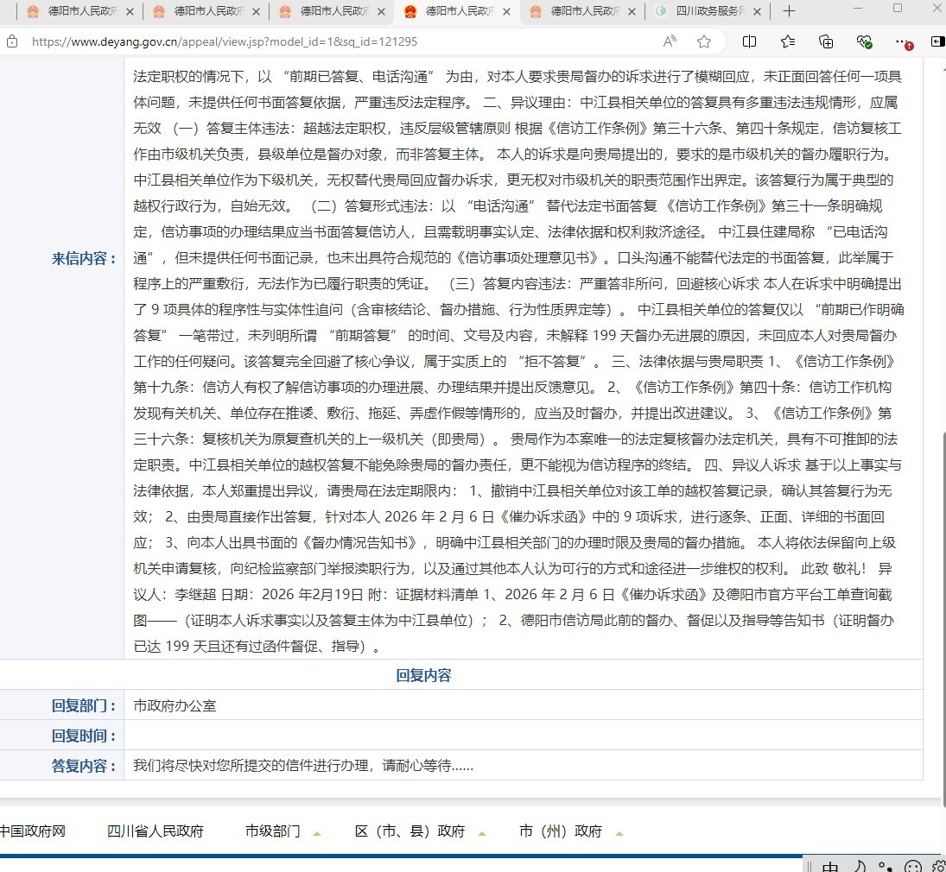This screenshot has width=946, height=872.
Task: Open the Collections icon in toolbar
Action: 826,41
